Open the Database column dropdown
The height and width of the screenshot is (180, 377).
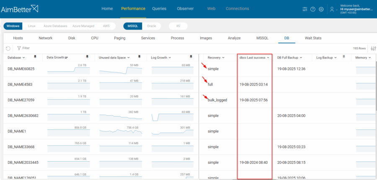(x=23, y=58)
